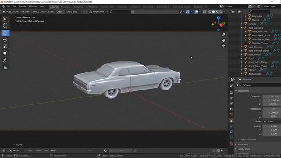Click the Rotation Z value field
Image resolution: width=281 pixels, height=158 pixels.
pyautogui.click(x=272, y=116)
